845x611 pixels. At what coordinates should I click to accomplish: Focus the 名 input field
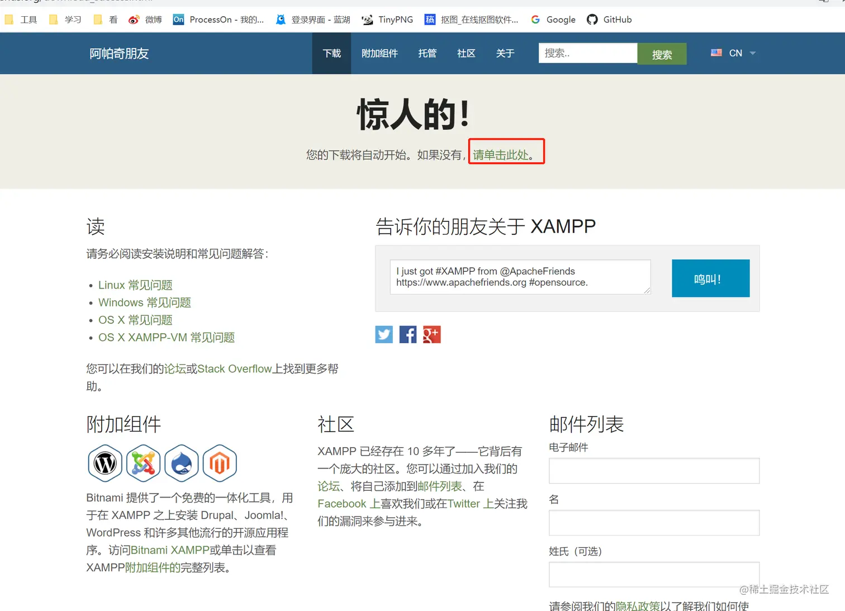(654, 523)
